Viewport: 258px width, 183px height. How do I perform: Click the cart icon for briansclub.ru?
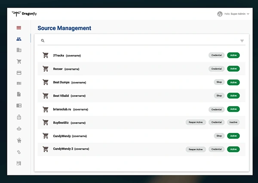tap(46, 109)
